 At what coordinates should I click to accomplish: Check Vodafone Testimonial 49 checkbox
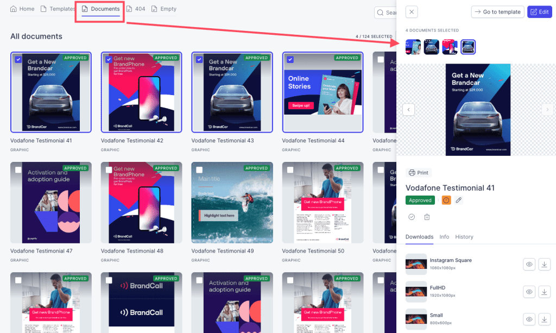coord(199,170)
